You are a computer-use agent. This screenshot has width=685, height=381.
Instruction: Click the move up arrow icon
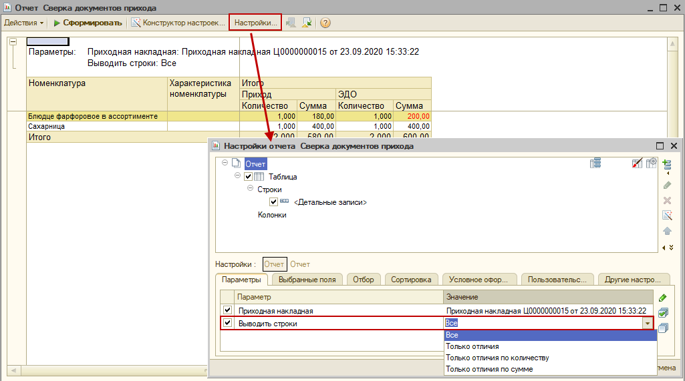coord(667,231)
